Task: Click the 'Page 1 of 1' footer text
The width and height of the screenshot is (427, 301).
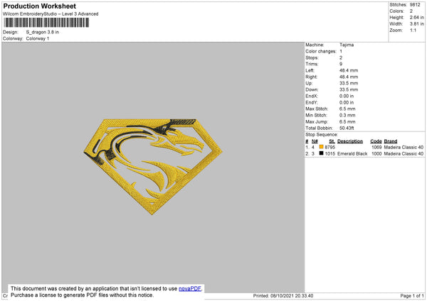Action: pos(412,295)
